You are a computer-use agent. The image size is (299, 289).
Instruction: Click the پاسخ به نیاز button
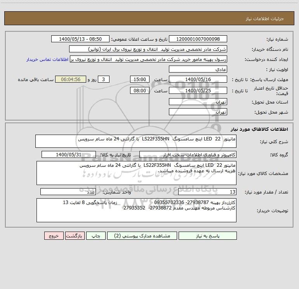[x=208, y=236]
